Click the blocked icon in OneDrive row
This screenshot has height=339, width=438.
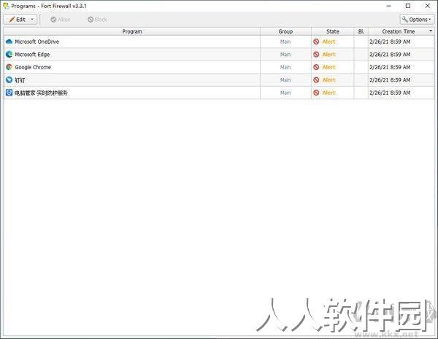tap(316, 42)
